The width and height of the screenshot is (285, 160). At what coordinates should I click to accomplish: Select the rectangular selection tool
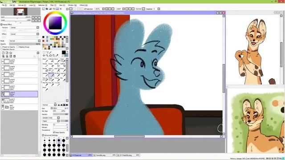point(44,52)
